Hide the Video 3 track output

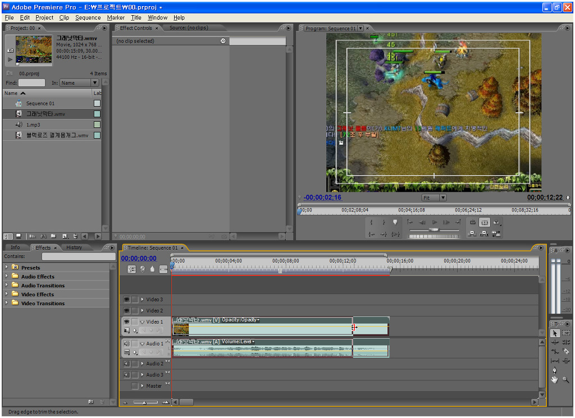click(126, 300)
